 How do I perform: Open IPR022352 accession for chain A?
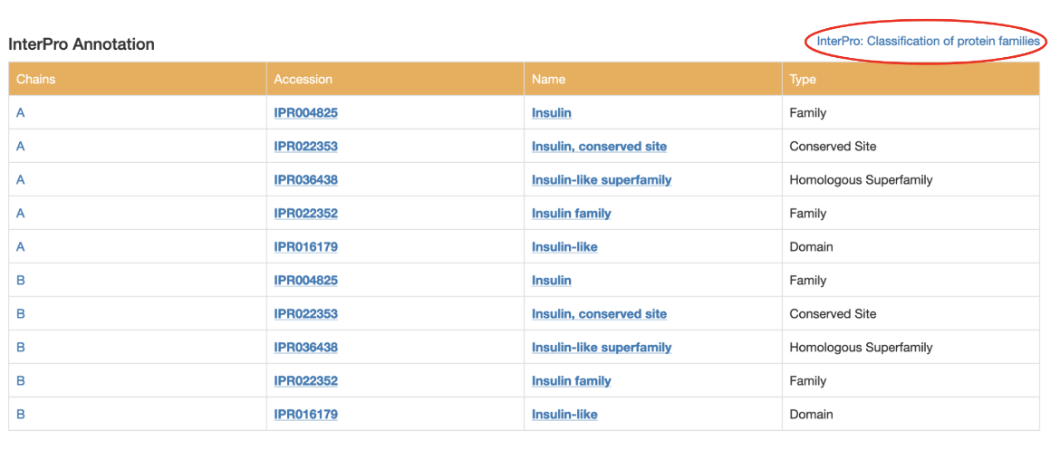305,214
